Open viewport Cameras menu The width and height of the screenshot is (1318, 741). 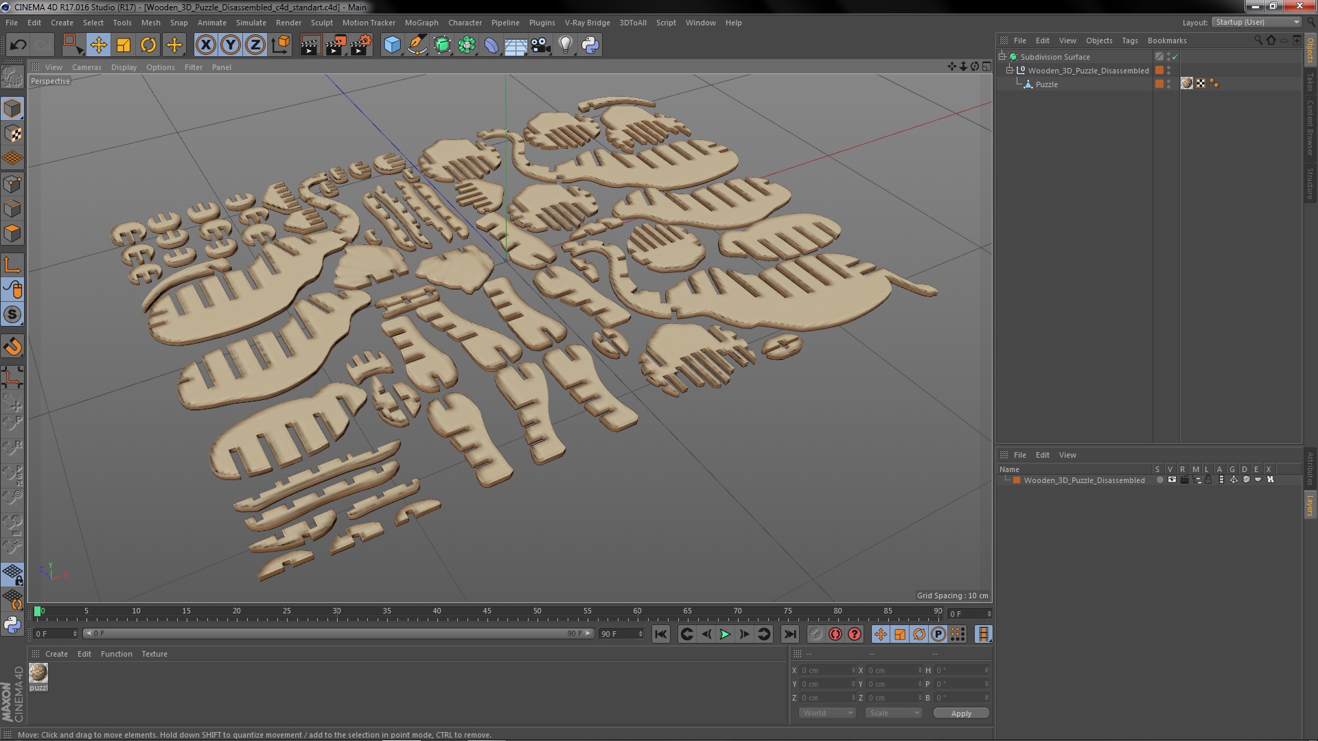86,67
